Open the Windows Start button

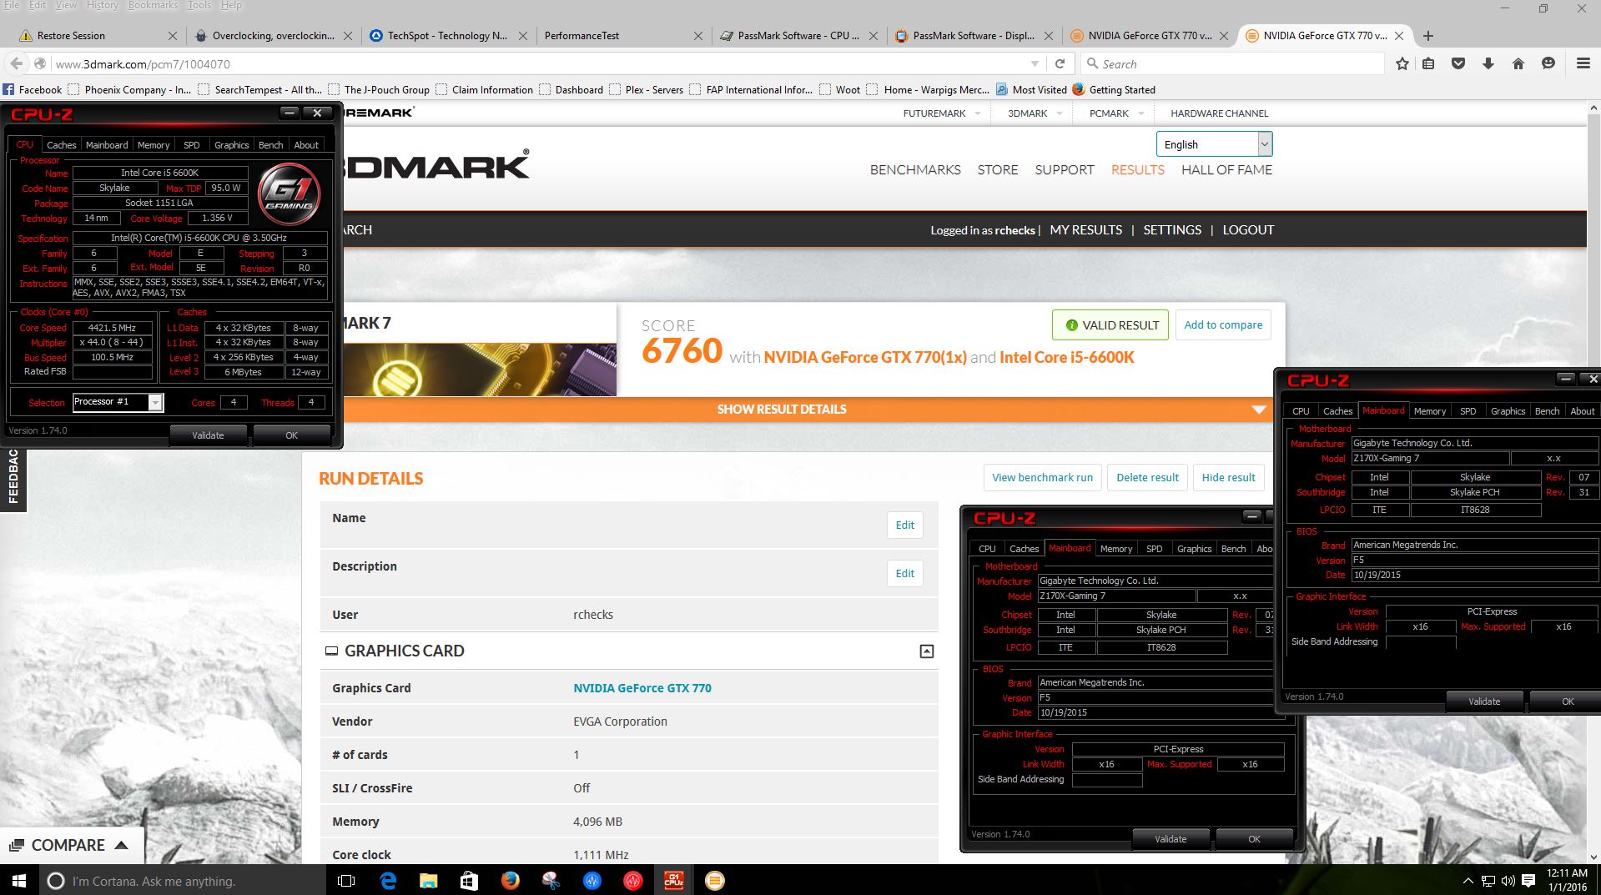(x=19, y=881)
